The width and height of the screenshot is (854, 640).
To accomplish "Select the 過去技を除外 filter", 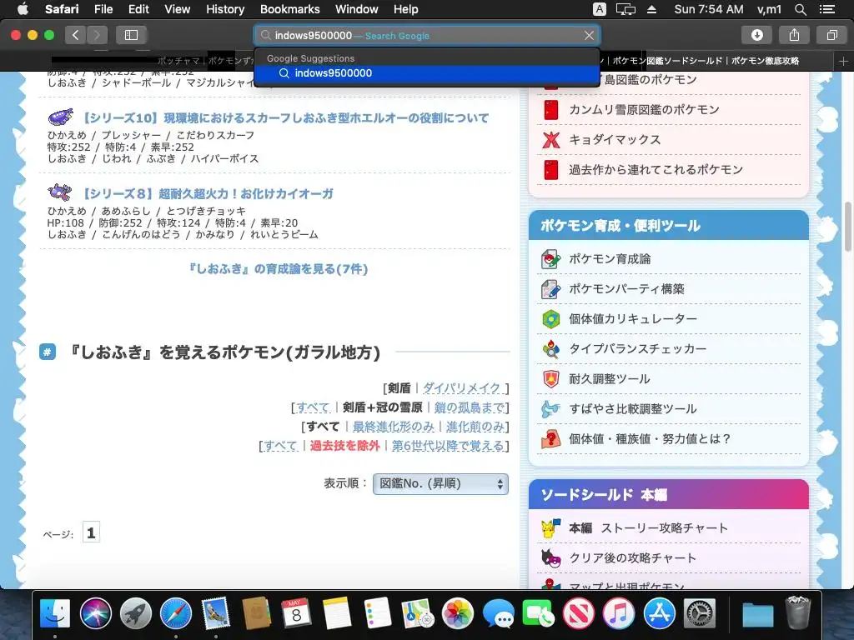I will 344,446.
